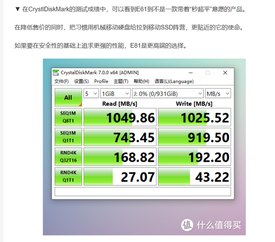This screenshot has width=275, height=242.
Task: Open the 帮助(H) menu
Action: [141, 81]
